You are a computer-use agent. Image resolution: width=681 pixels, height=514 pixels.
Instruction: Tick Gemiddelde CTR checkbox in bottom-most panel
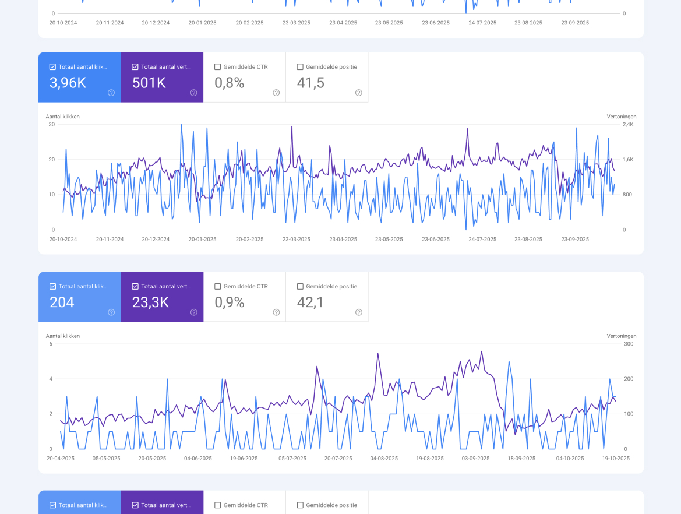click(218, 505)
